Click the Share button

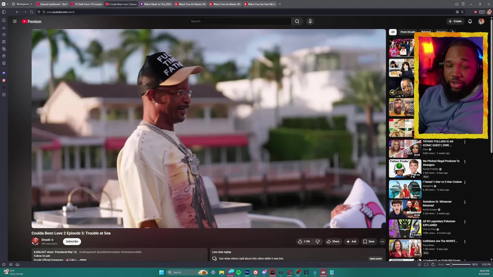tap(333, 242)
